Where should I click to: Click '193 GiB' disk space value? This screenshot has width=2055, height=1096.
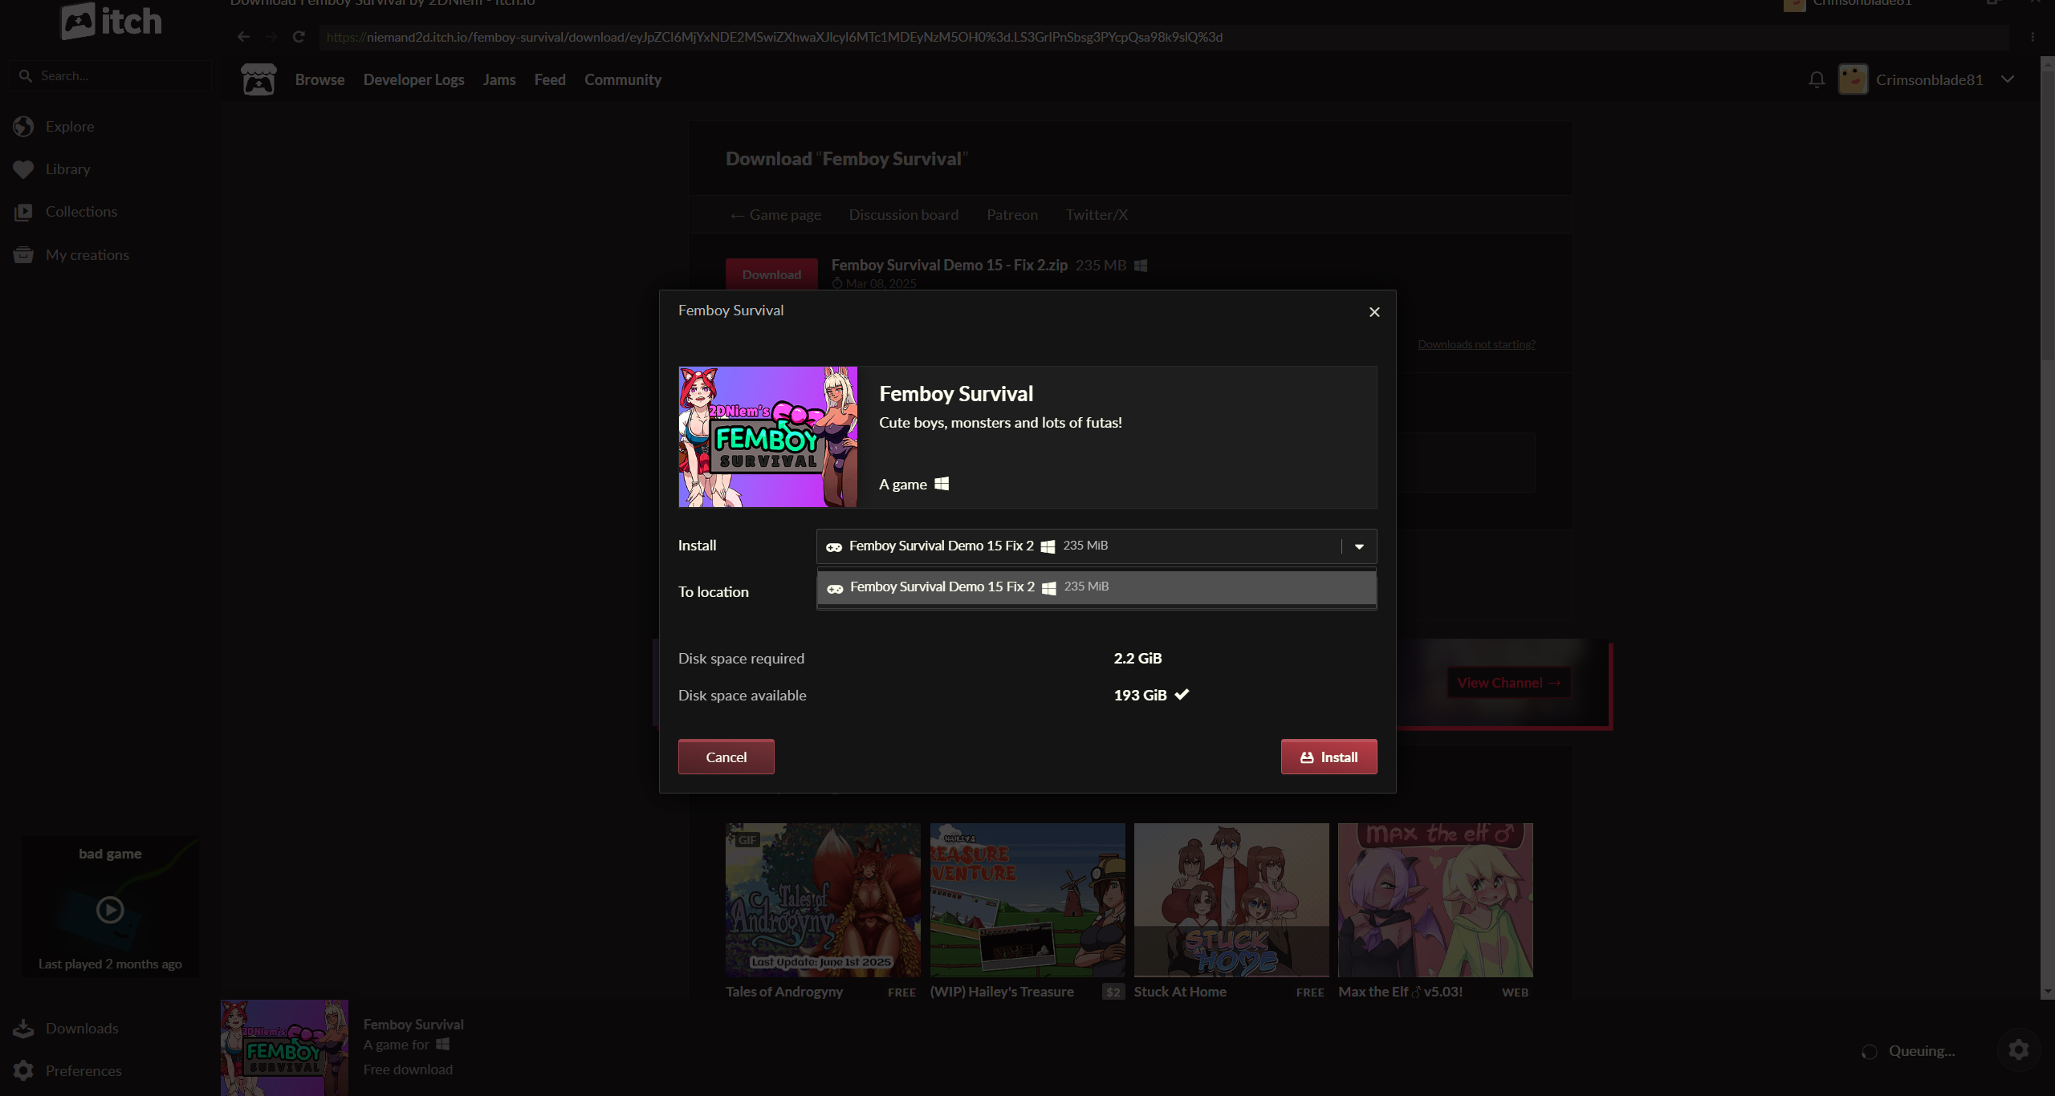[x=1140, y=696]
